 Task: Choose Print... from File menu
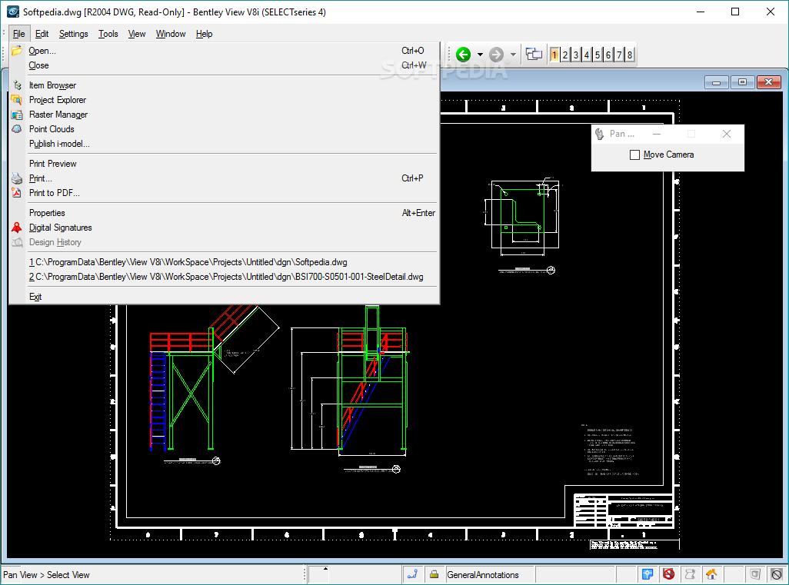coord(225,178)
